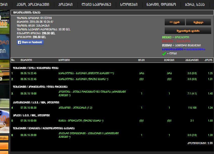214x154 pixels.
Task: Click the Facebook icon on the share button
Action: [x=19, y=42]
